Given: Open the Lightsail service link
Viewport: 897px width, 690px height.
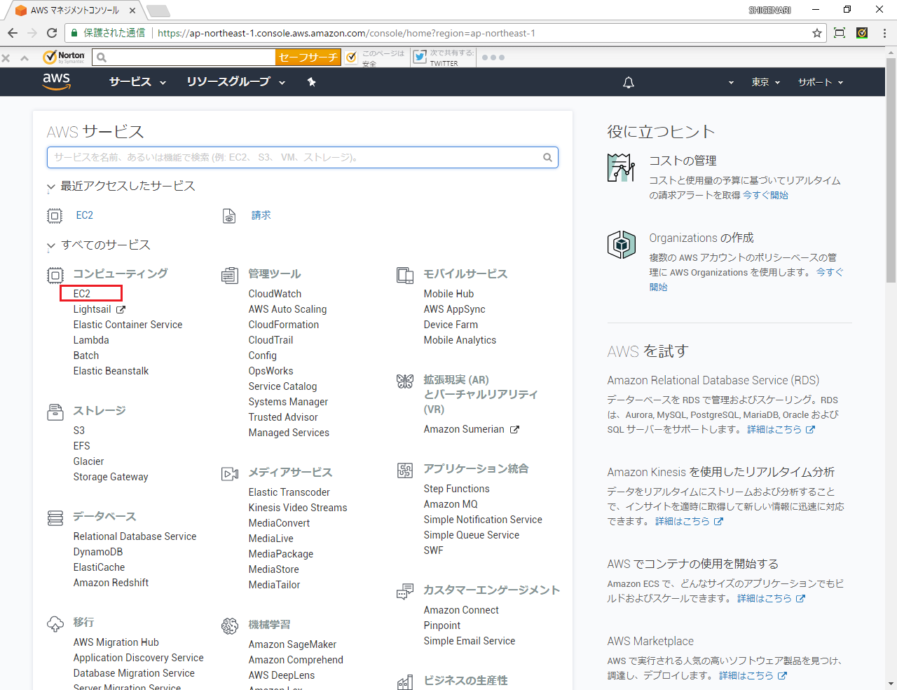Looking at the screenshot, I should coord(92,309).
